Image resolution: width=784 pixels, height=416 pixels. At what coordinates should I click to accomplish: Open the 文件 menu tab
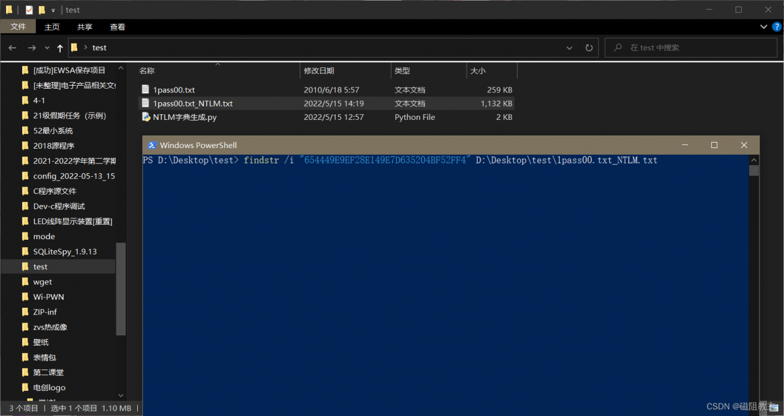[x=18, y=27]
